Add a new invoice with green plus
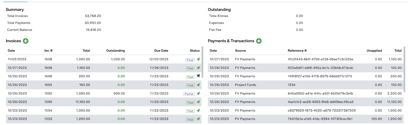408x125 pixels. 26,41
